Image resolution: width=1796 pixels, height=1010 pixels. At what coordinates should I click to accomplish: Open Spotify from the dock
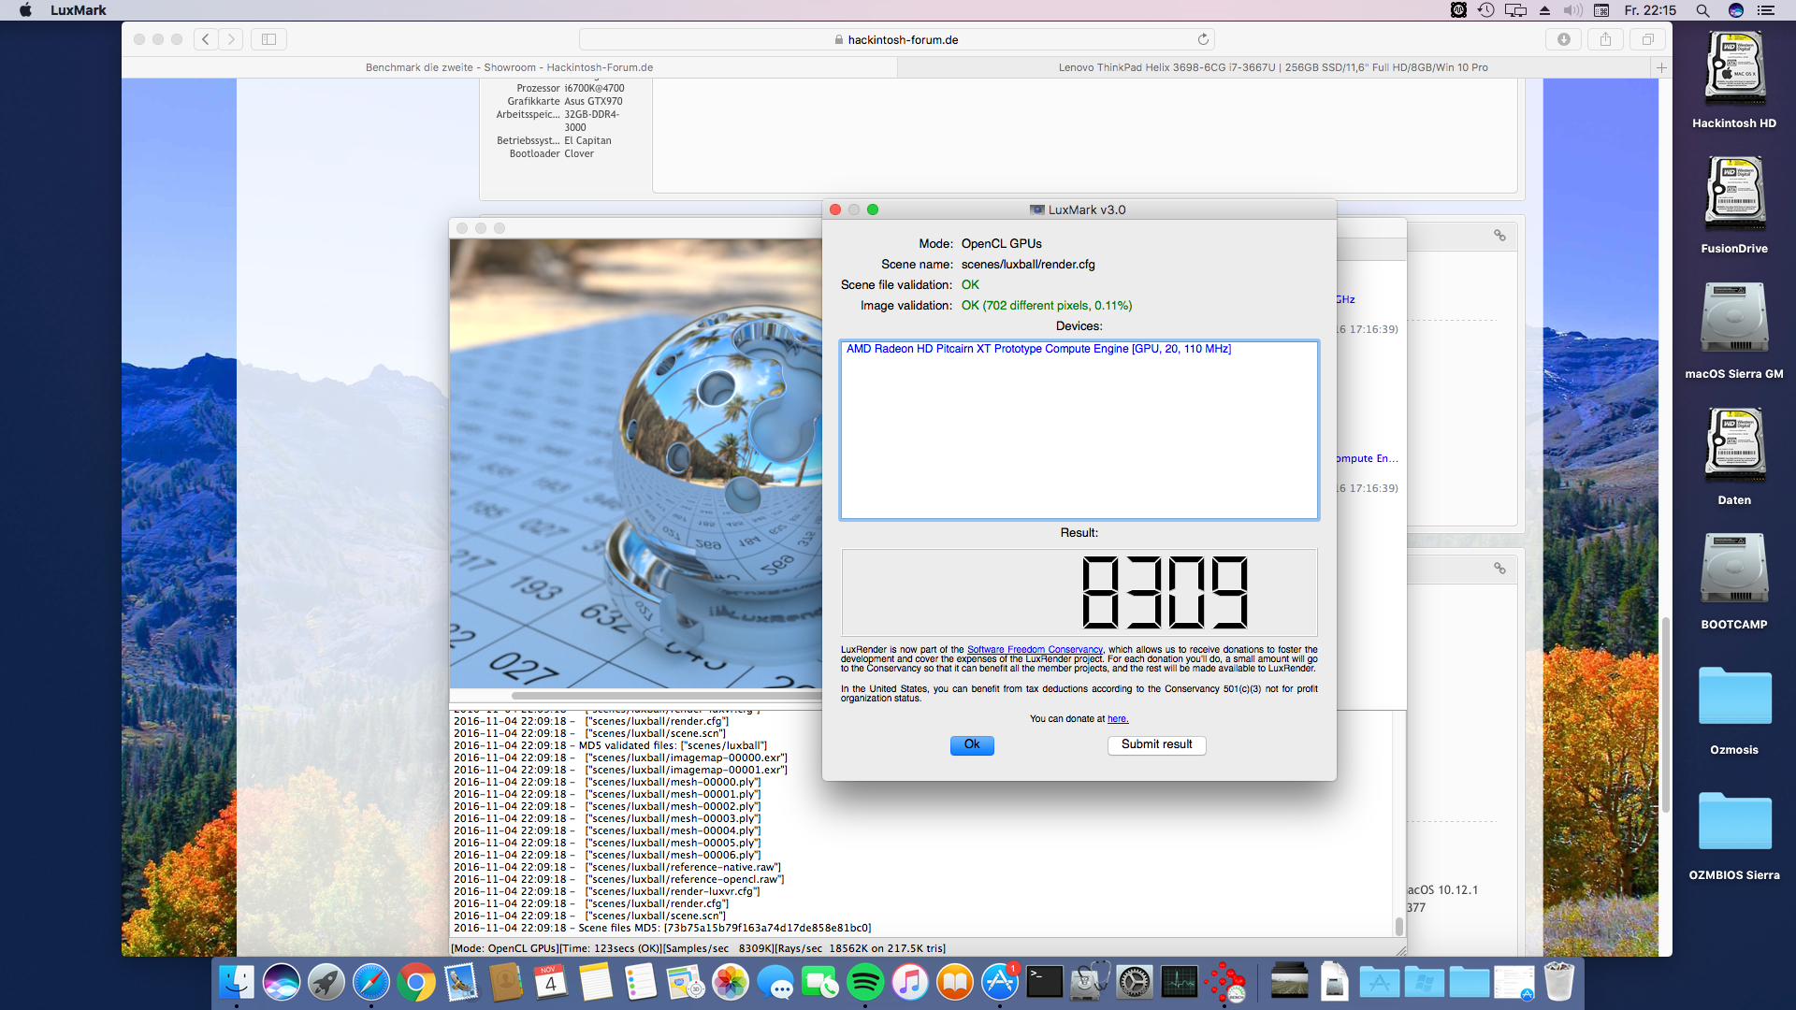click(864, 982)
